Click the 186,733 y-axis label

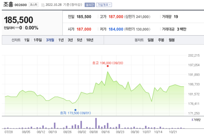tap(194, 84)
